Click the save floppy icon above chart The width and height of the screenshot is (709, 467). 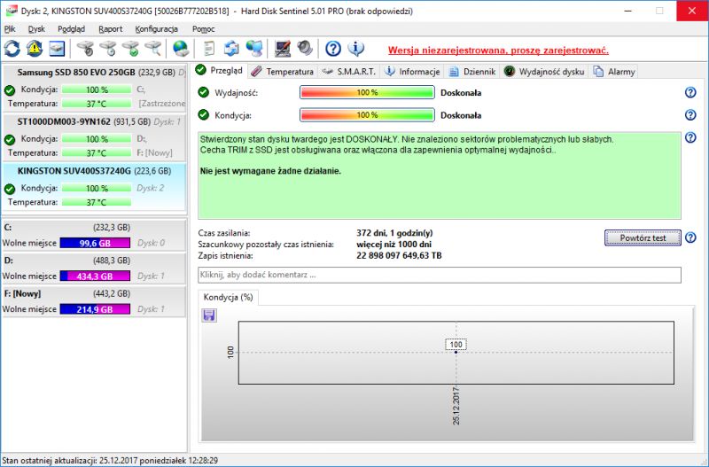point(209,315)
